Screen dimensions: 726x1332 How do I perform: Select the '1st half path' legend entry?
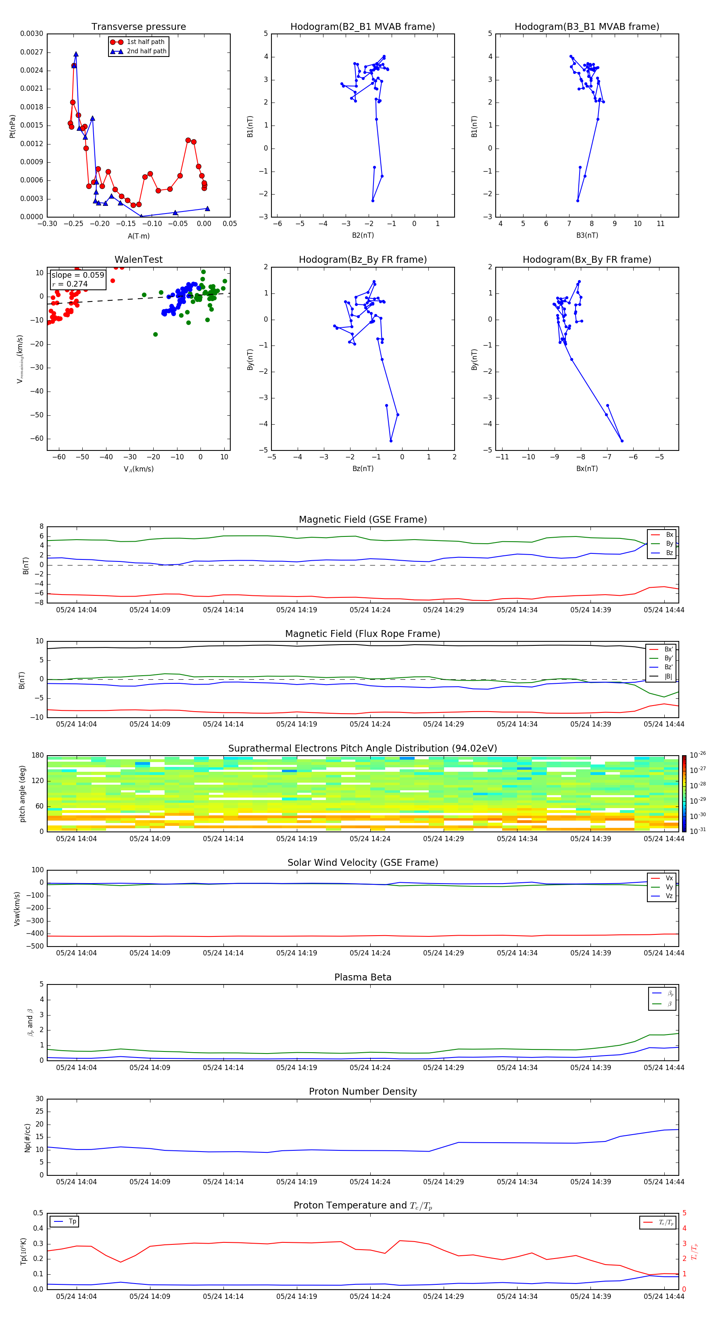[x=138, y=42]
